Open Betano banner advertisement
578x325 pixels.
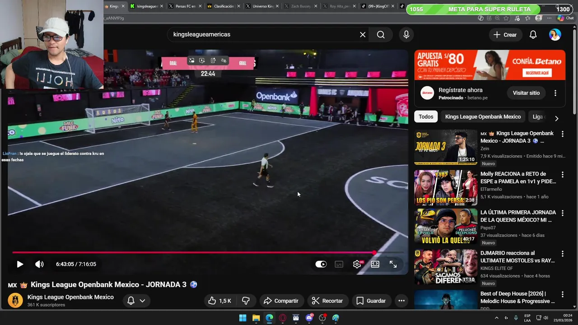coord(489,65)
